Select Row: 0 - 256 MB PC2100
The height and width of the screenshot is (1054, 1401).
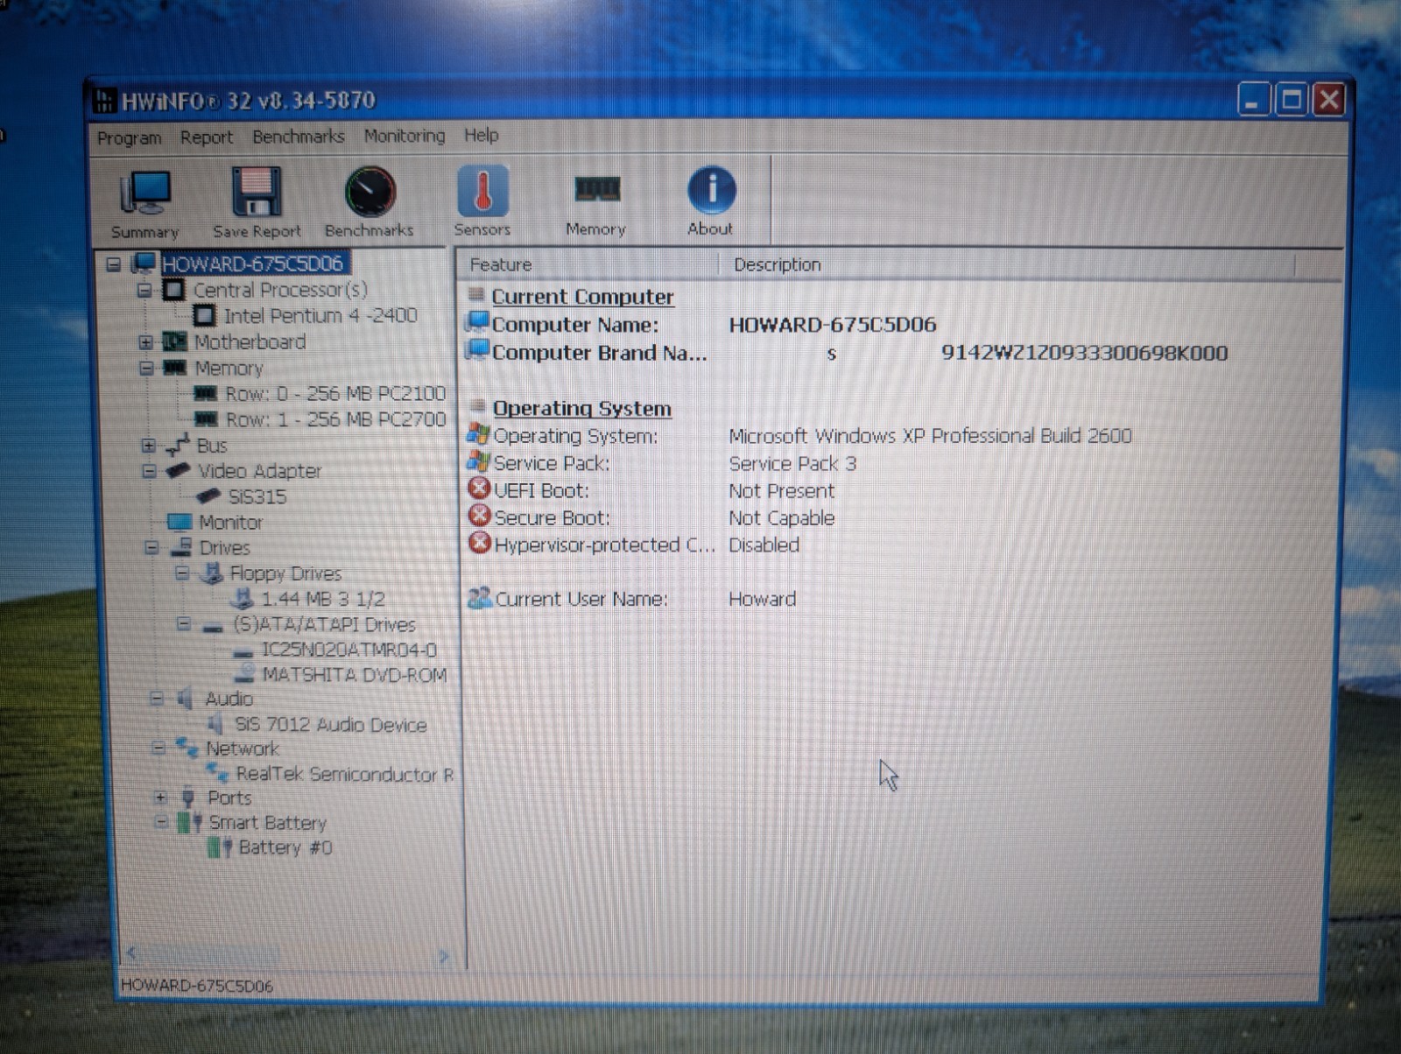pyautogui.click(x=335, y=393)
